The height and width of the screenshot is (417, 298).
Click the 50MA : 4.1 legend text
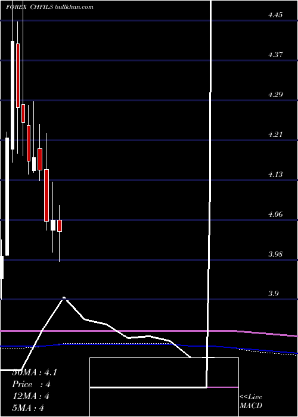tap(35, 372)
